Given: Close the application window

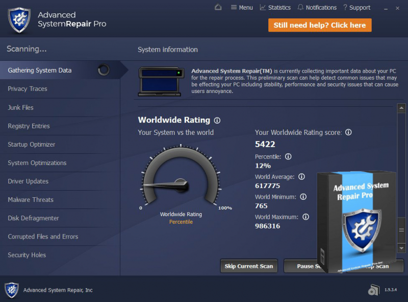Looking at the screenshot, I should click(x=397, y=8).
